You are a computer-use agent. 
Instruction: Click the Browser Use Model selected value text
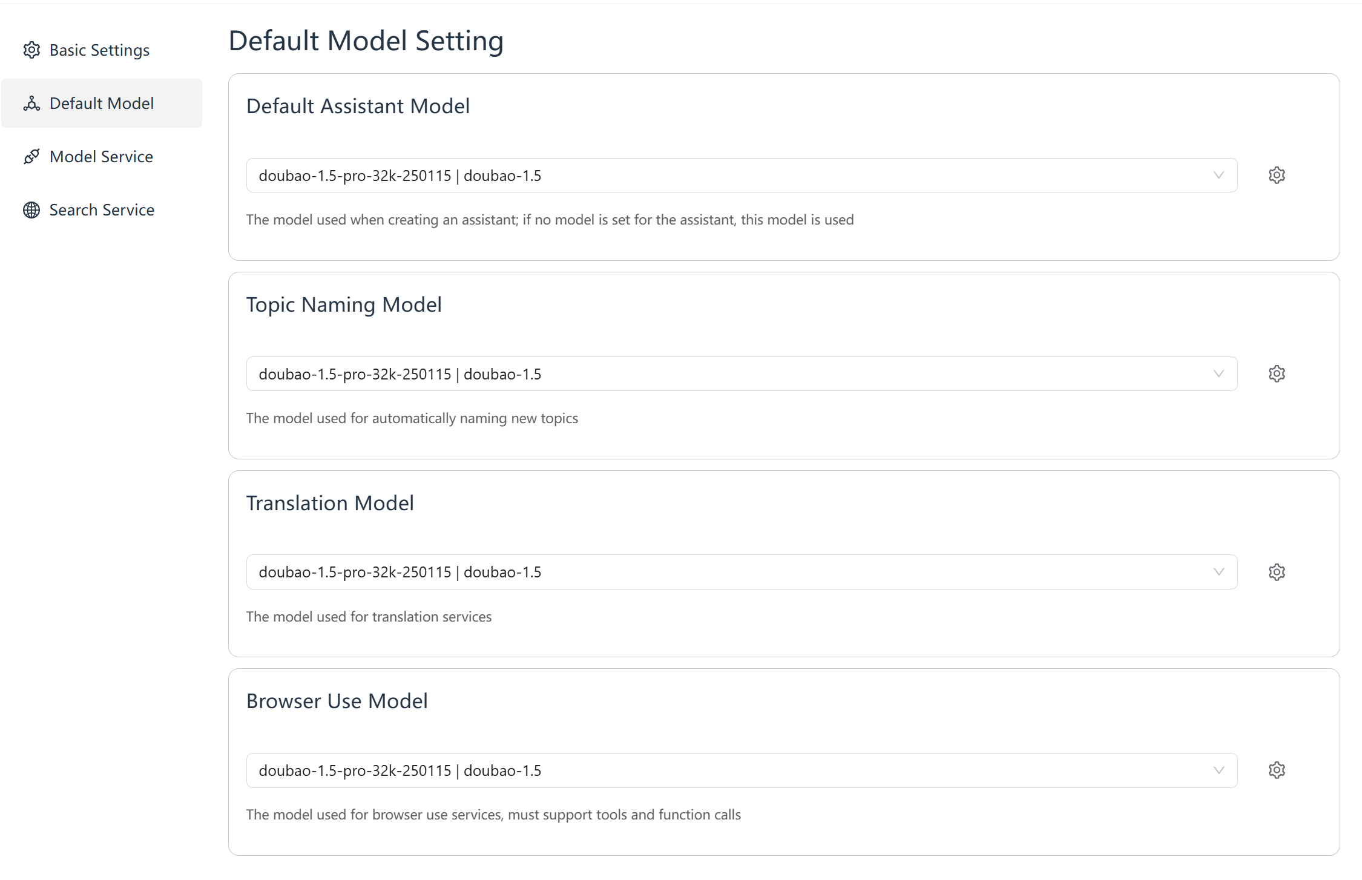coord(400,771)
